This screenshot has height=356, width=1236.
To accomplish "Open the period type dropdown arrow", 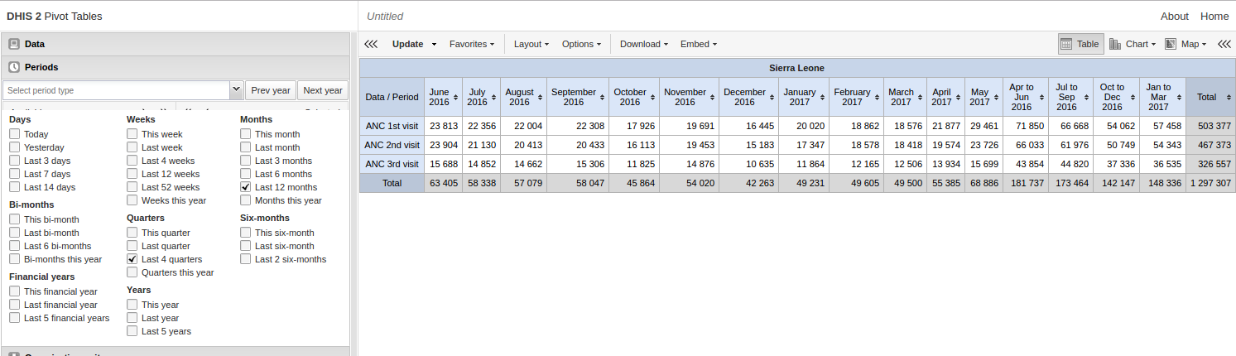I will tap(236, 90).
